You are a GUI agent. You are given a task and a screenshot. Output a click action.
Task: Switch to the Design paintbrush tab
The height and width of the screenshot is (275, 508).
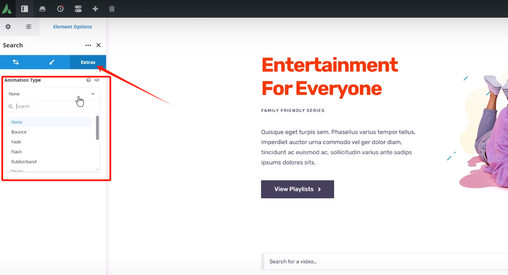point(52,62)
